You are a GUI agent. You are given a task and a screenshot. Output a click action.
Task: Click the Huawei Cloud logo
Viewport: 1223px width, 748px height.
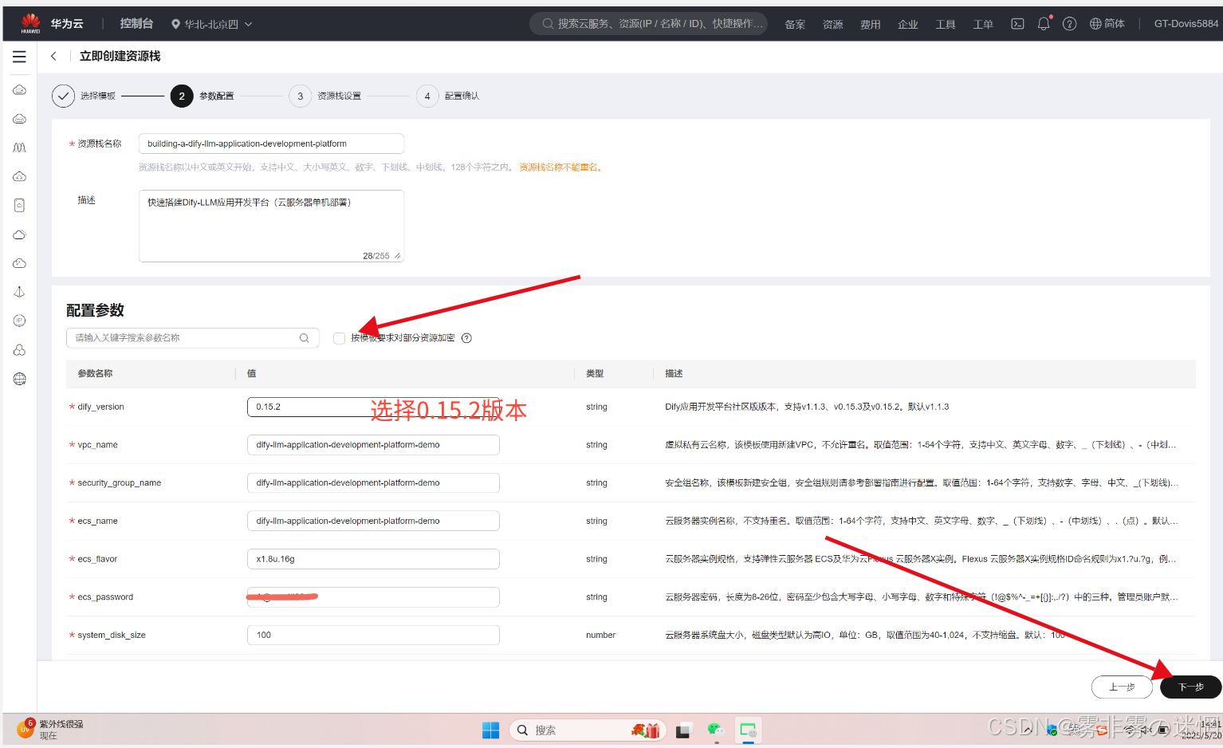(x=53, y=23)
